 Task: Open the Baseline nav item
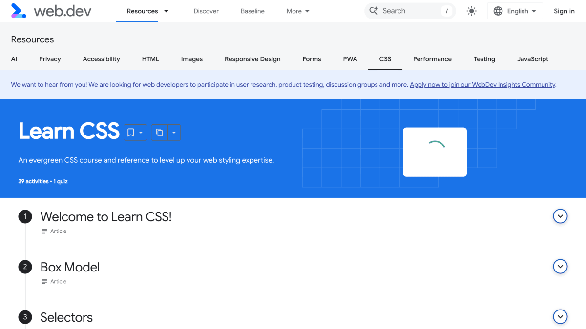(252, 11)
